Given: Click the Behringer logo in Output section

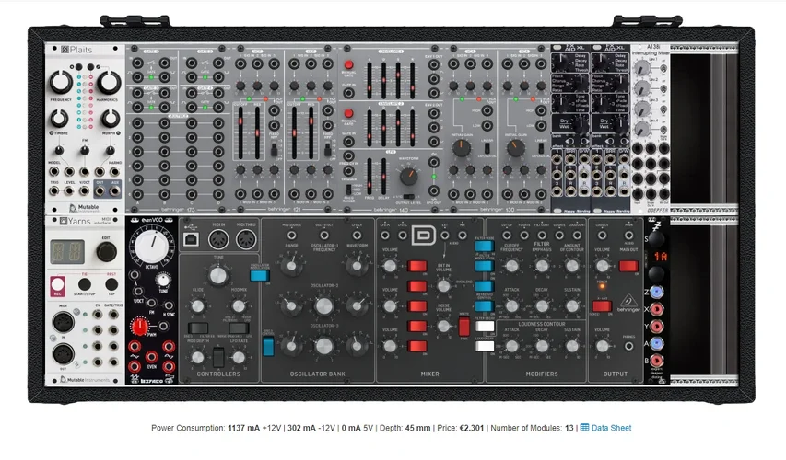Looking at the screenshot, I should click(628, 303).
